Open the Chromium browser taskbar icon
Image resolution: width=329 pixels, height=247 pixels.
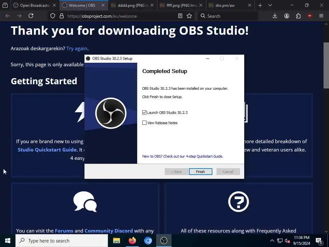click(x=148, y=241)
